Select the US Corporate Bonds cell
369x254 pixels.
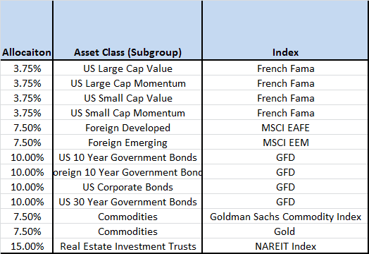(x=127, y=187)
